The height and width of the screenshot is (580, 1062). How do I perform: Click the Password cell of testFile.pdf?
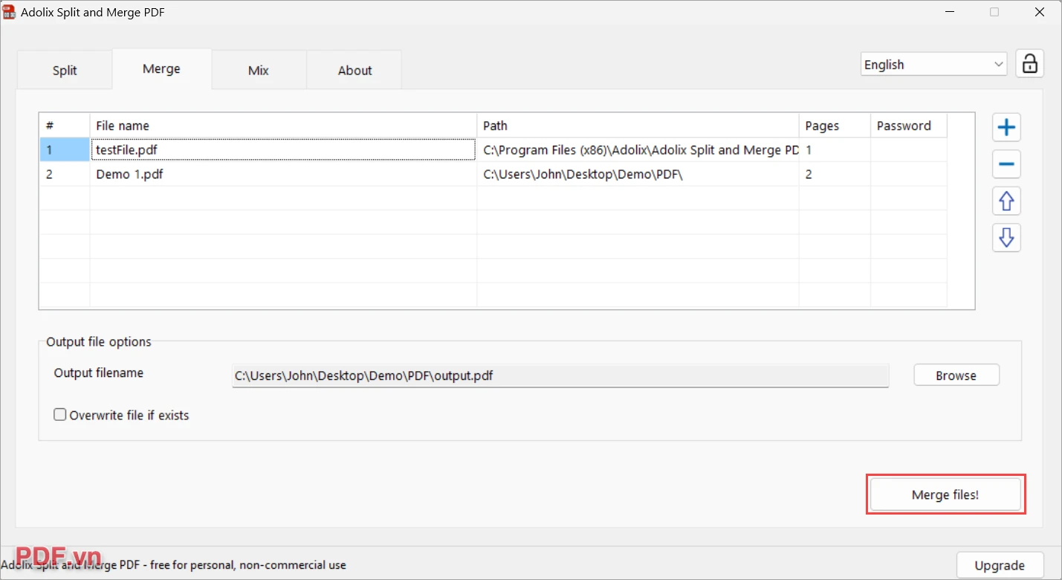click(x=909, y=150)
